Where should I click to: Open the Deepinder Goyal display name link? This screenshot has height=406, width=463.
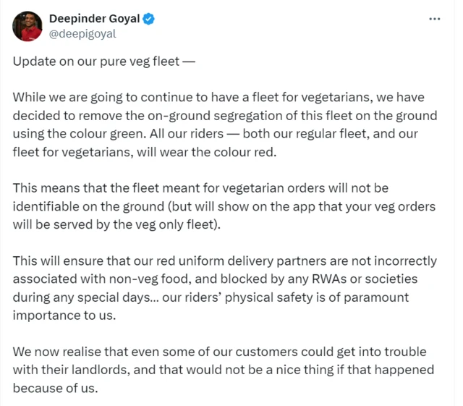click(x=94, y=18)
